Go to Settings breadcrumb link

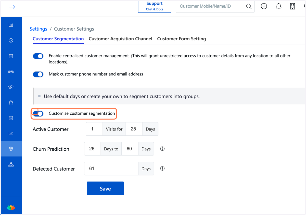click(x=39, y=29)
